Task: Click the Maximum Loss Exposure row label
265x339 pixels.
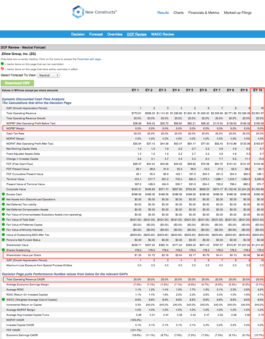Action: click(39, 265)
